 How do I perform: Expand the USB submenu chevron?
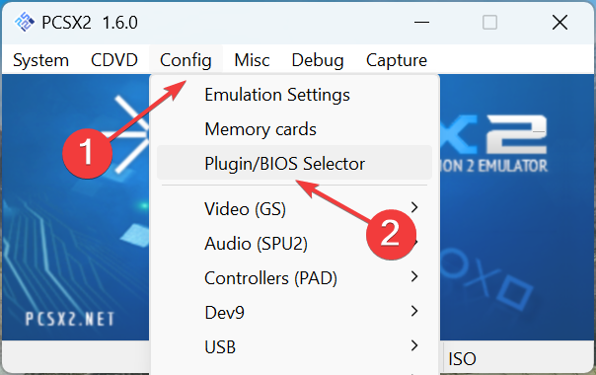click(x=414, y=345)
